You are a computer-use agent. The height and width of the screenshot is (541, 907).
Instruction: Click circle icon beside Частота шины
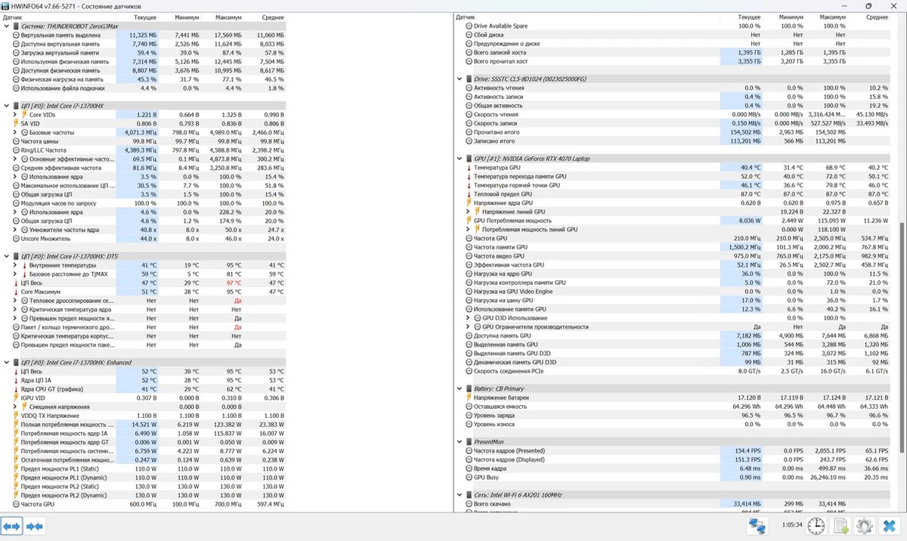[x=17, y=141]
